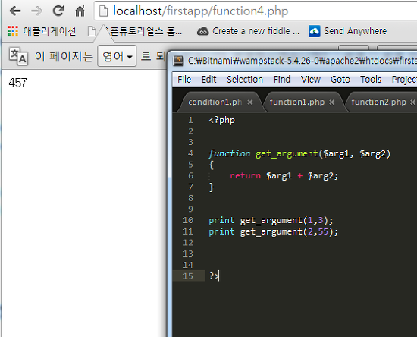Screen dimensions: 417x337
Task: Close the function1.php tab
Action: coord(331,102)
